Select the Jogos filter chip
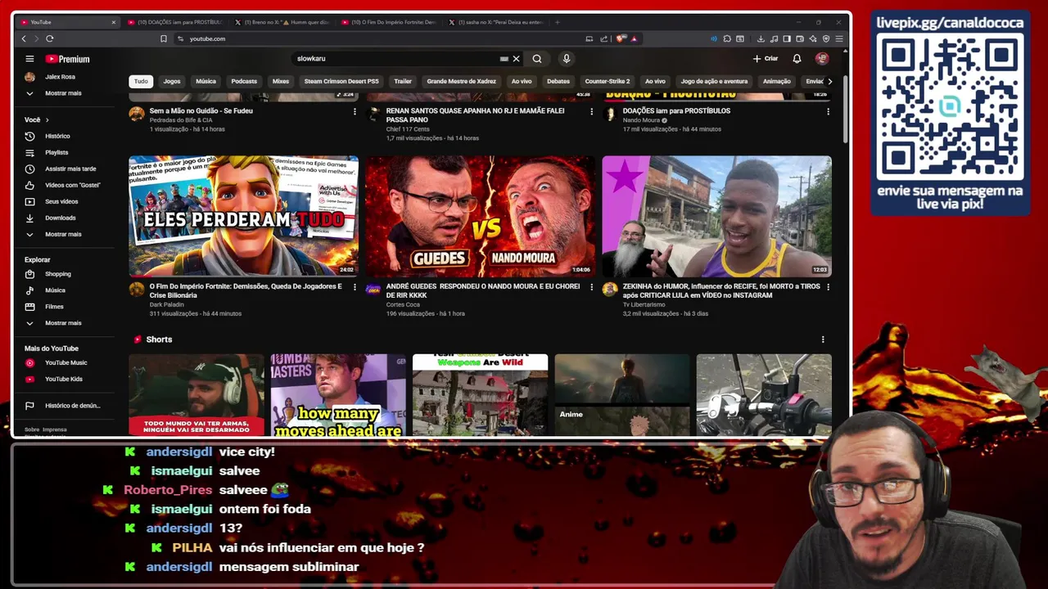This screenshot has width=1048, height=589. pyautogui.click(x=172, y=81)
